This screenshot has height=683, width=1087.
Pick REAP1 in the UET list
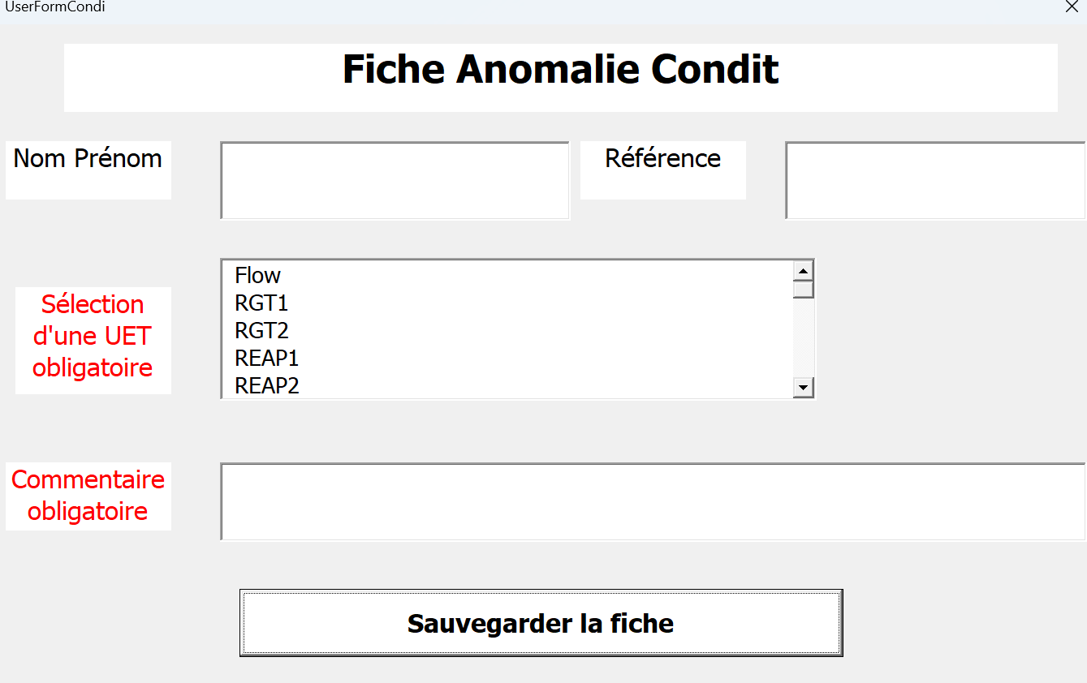coord(267,359)
